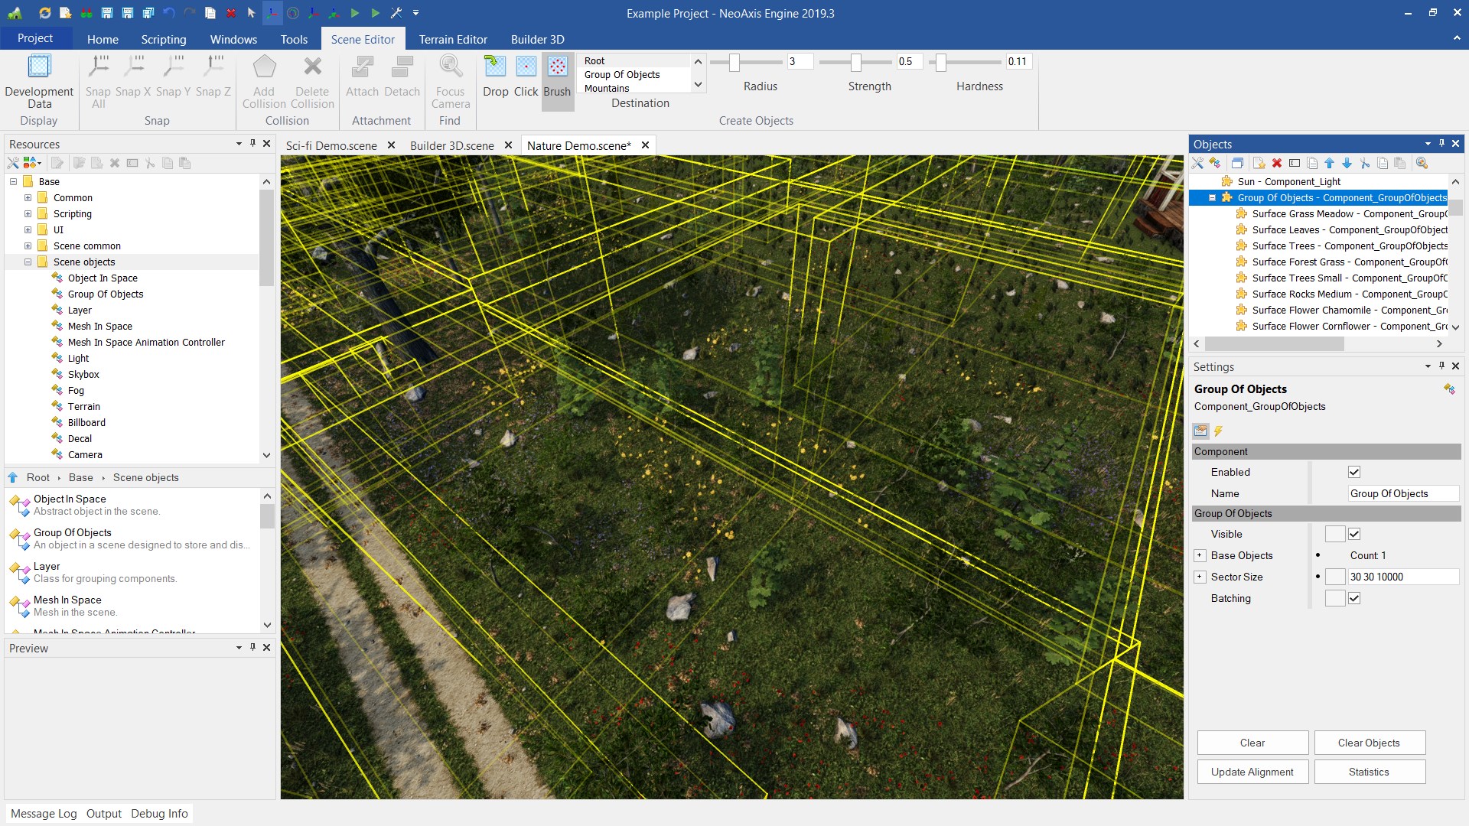Toggle the Visible checkbox
The image size is (1469, 826).
[x=1354, y=534]
